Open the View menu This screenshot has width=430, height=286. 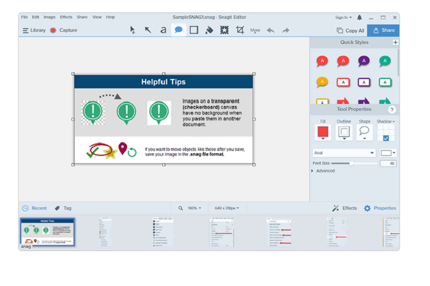point(97,17)
